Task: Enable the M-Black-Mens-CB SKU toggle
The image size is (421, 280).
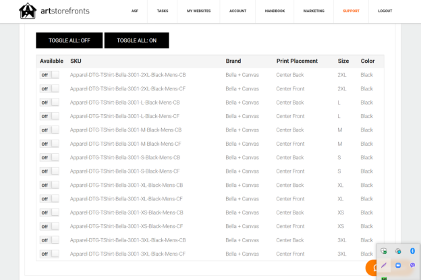Action: (x=49, y=130)
